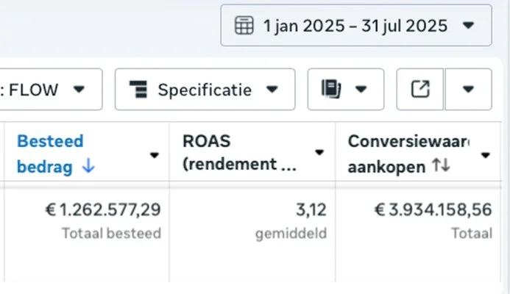This screenshot has height=294, width=510.
Task: Open the Besteed bedrag column options caret
Action: pos(155,155)
